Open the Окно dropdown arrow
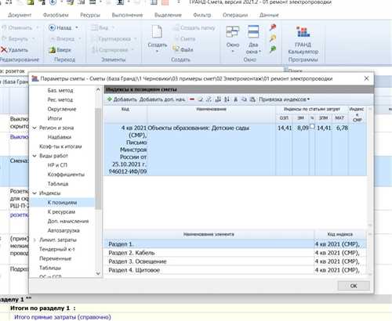This screenshot has width=392, height=321. (x=233, y=52)
